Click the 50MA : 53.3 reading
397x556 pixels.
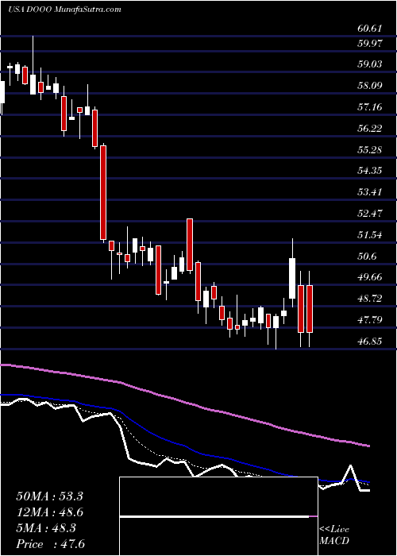pyautogui.click(x=49, y=496)
